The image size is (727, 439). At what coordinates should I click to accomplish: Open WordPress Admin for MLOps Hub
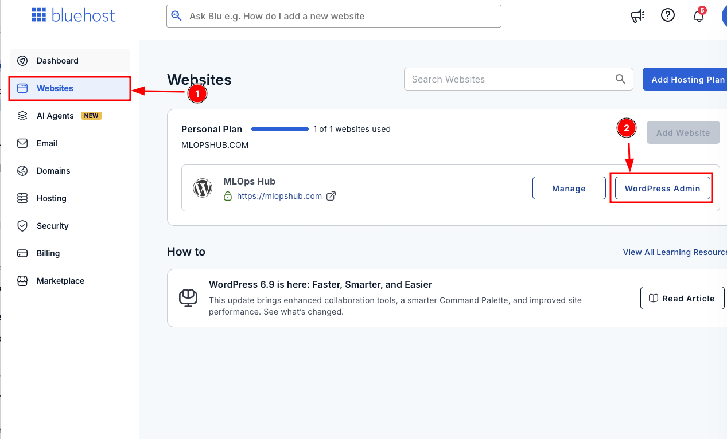(x=663, y=188)
